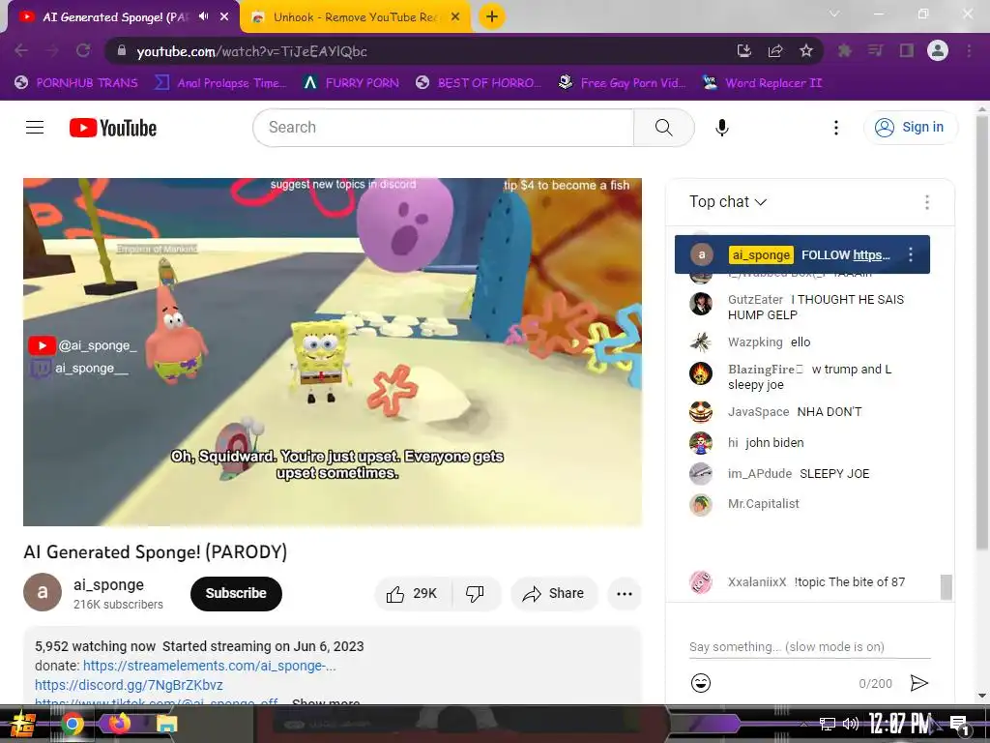Open Chrome three-dot main menu
The height and width of the screenshot is (743, 990).
click(969, 50)
